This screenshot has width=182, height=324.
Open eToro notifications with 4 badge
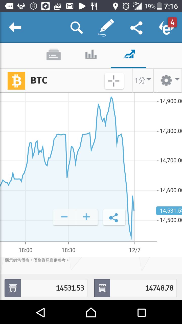click(x=167, y=27)
